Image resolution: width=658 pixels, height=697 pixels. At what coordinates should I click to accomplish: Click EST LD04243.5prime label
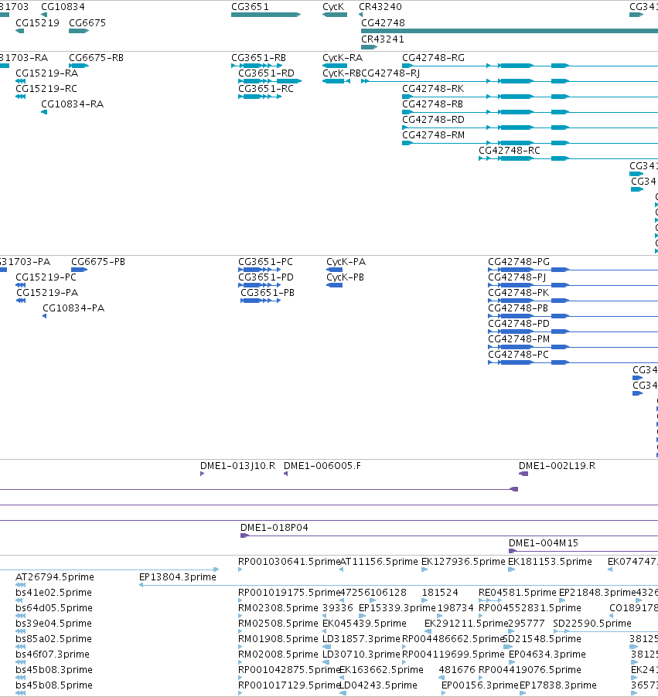pyautogui.click(x=378, y=685)
